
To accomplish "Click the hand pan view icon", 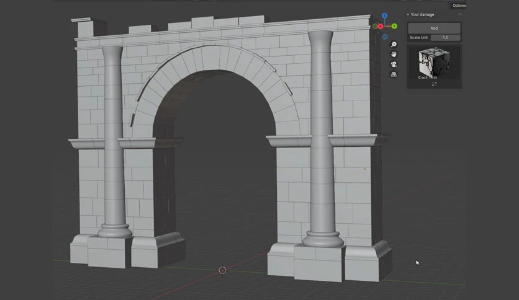I will (x=394, y=54).
